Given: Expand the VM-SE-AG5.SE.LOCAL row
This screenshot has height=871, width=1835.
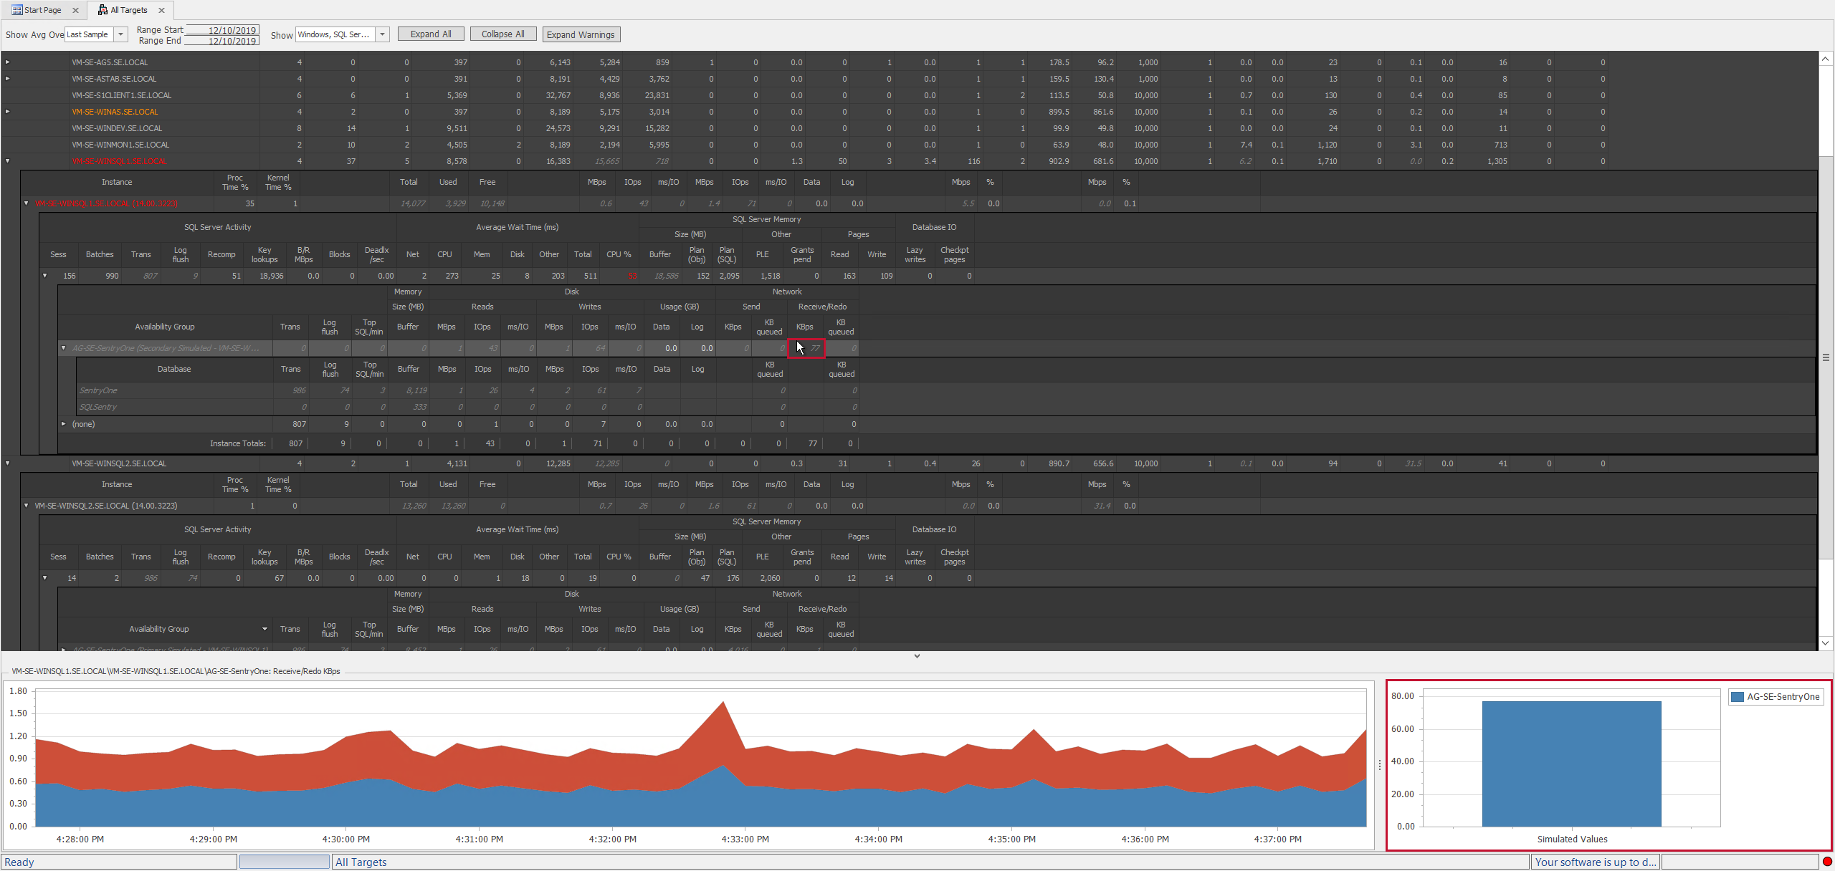Looking at the screenshot, I should tap(6, 62).
